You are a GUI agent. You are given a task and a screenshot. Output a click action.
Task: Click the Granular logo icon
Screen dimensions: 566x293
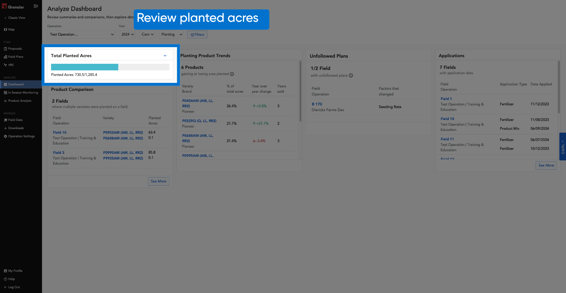click(x=4, y=6)
